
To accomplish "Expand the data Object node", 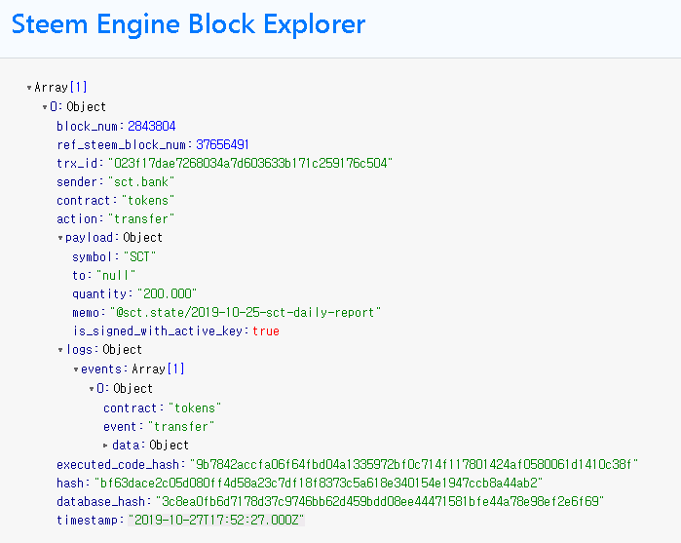I will click(107, 446).
